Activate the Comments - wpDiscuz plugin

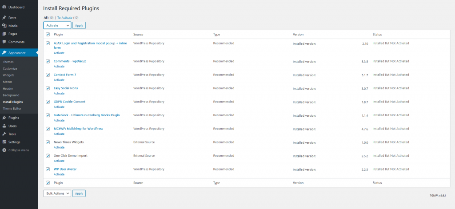tap(59, 67)
